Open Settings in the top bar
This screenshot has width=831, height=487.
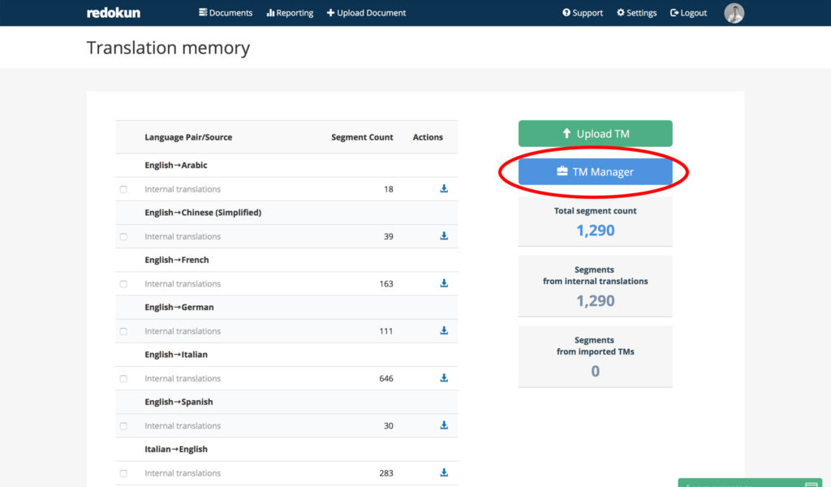pos(636,13)
